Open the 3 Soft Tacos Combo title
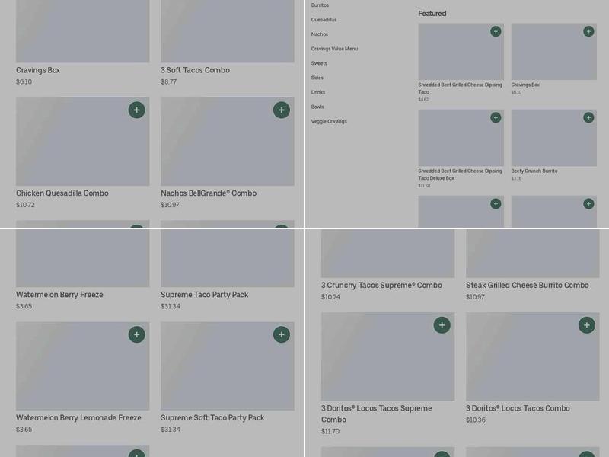 pos(196,70)
